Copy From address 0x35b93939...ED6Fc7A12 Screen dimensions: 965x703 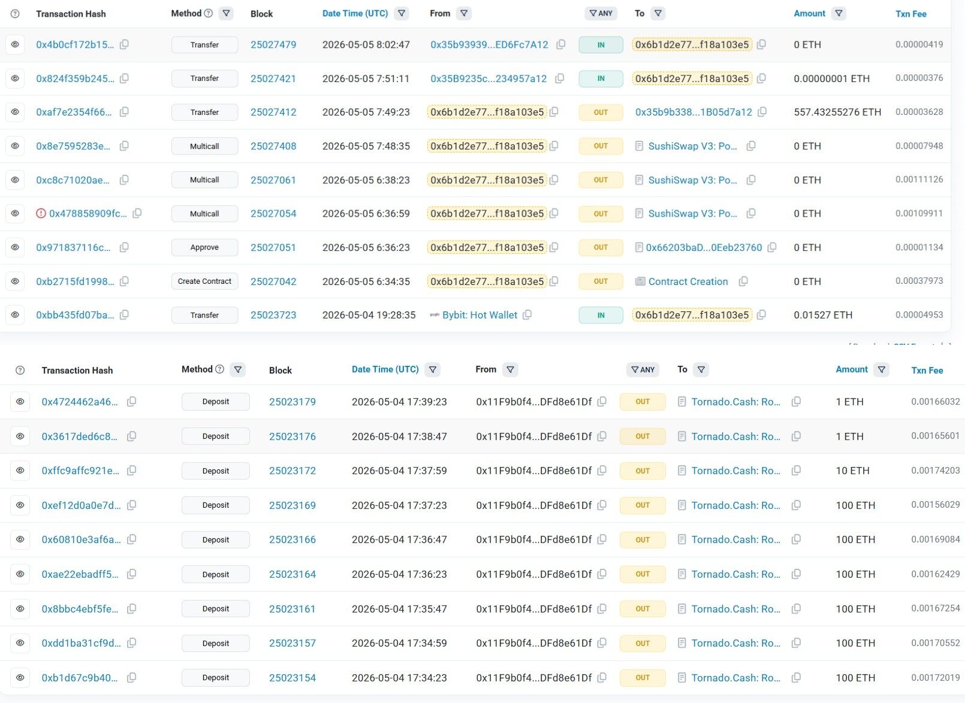(x=560, y=44)
